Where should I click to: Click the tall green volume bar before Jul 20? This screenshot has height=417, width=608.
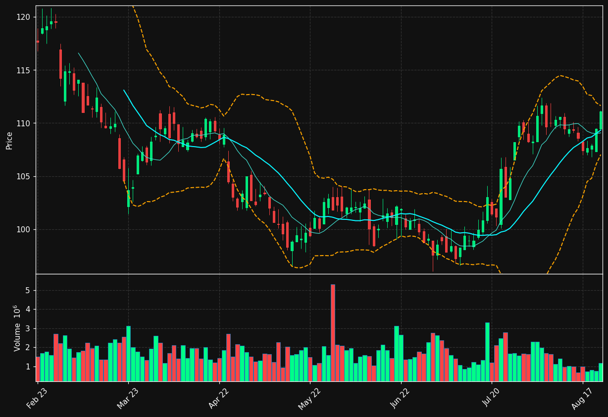pyautogui.click(x=487, y=352)
